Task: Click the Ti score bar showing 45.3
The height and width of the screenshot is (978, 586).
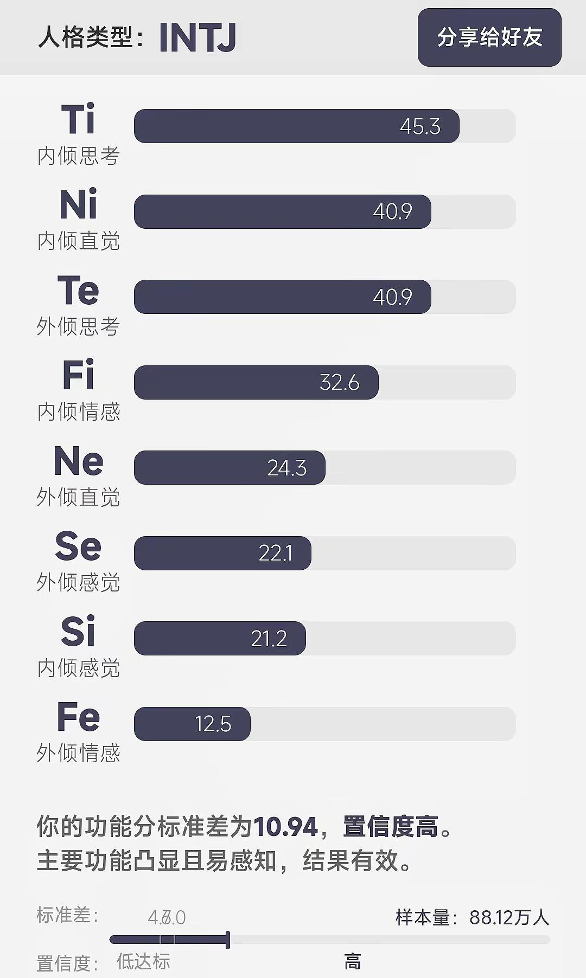Action: click(324, 126)
